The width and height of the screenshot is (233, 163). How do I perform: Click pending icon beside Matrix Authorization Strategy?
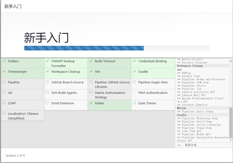point(91,92)
